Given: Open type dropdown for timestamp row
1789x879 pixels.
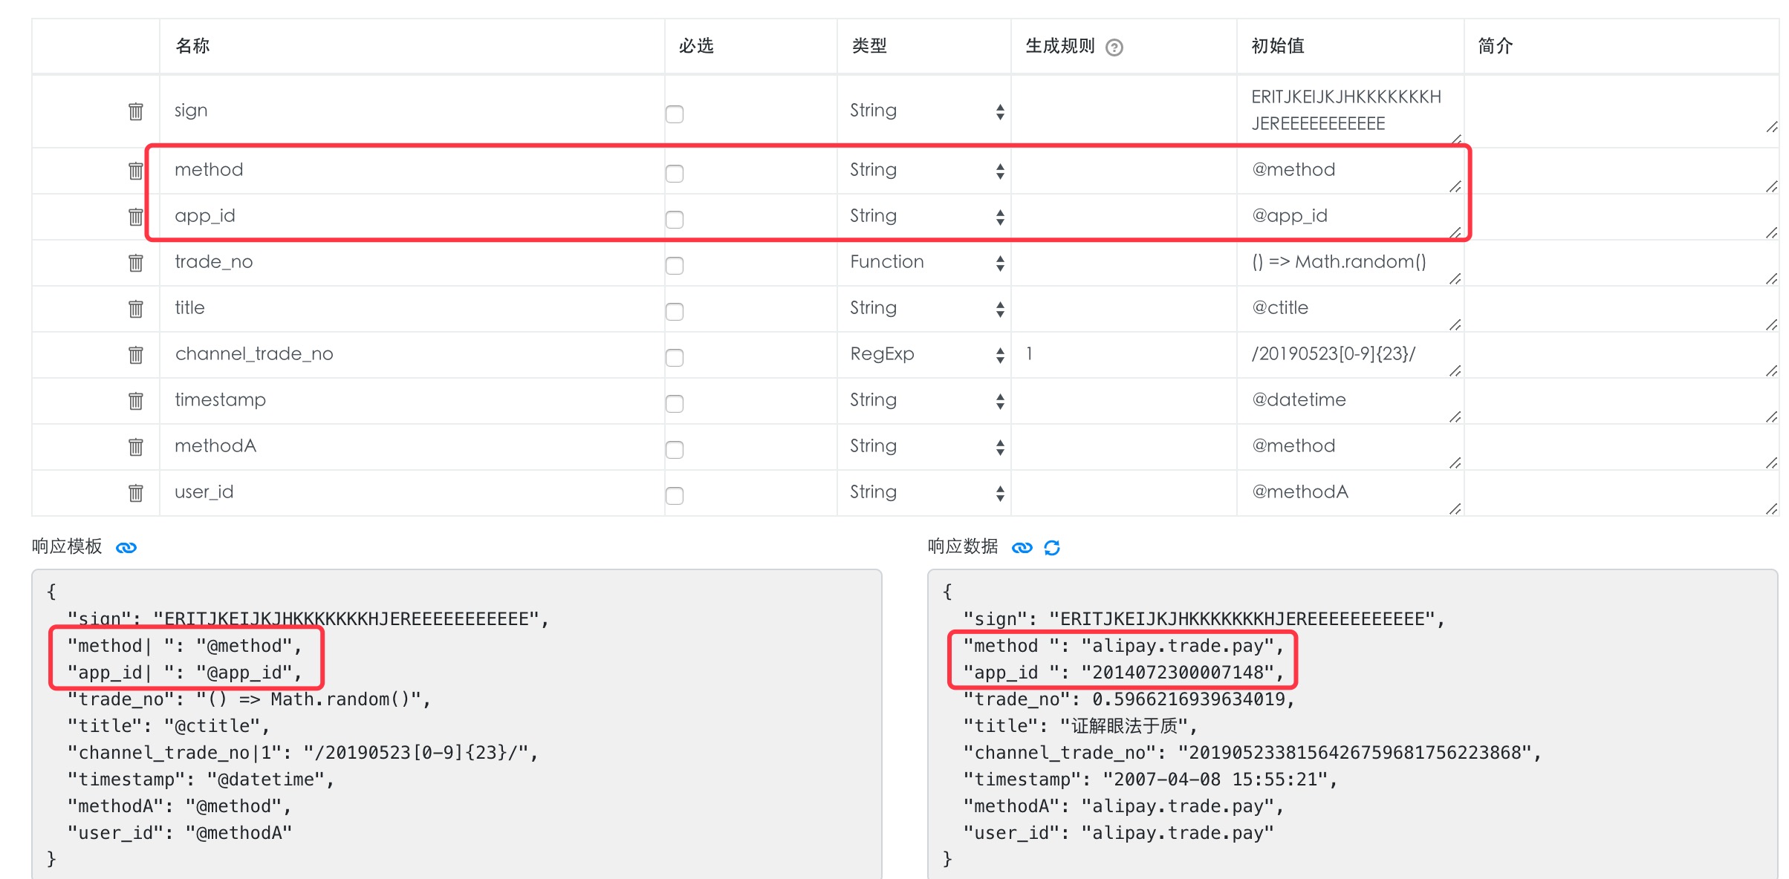Looking at the screenshot, I should pos(926,400).
